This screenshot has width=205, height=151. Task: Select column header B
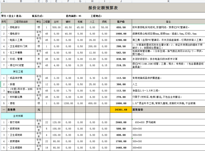(21, 1)
